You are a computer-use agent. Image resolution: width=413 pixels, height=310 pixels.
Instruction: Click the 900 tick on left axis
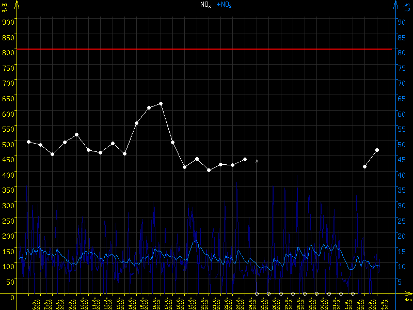(8, 22)
